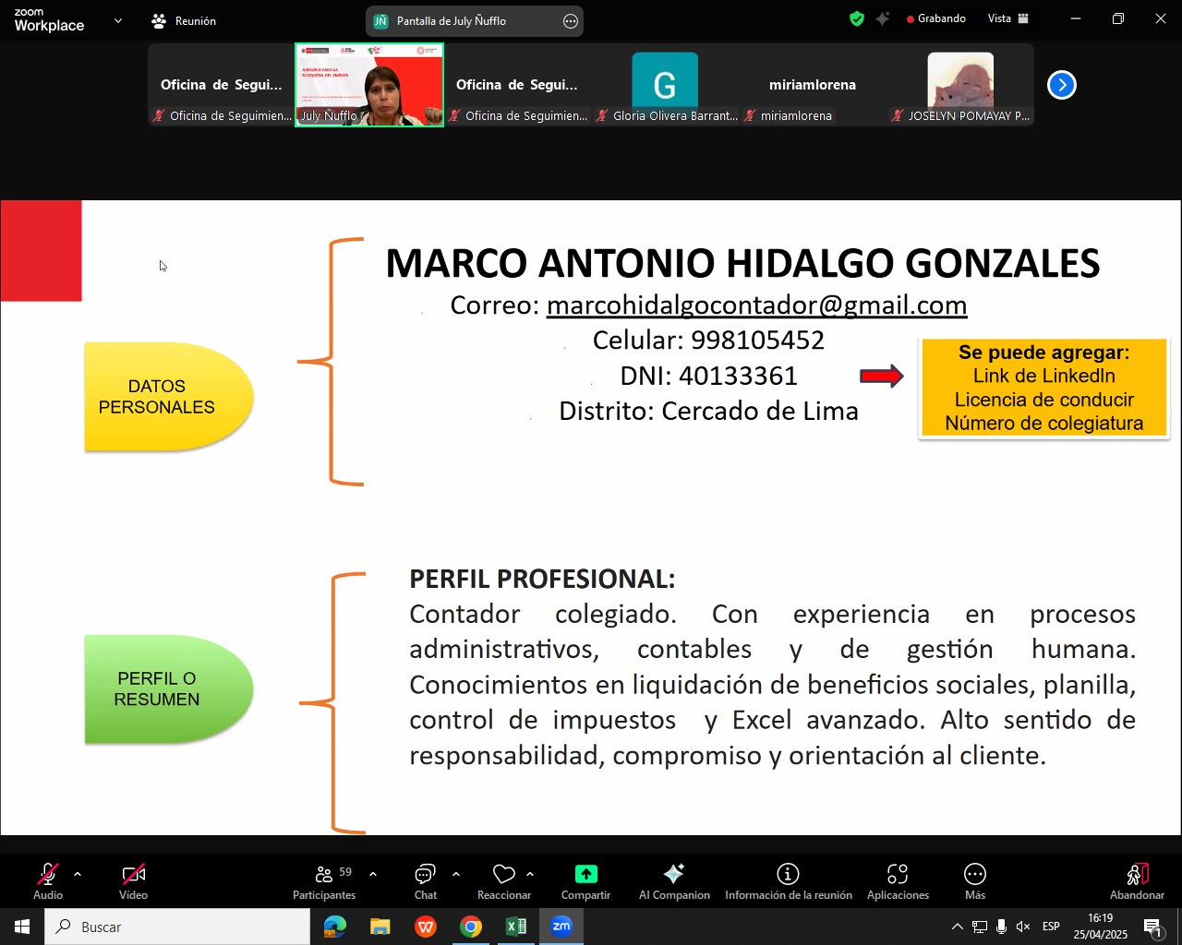Open the Más options icon
The image size is (1182, 945).
tap(974, 874)
